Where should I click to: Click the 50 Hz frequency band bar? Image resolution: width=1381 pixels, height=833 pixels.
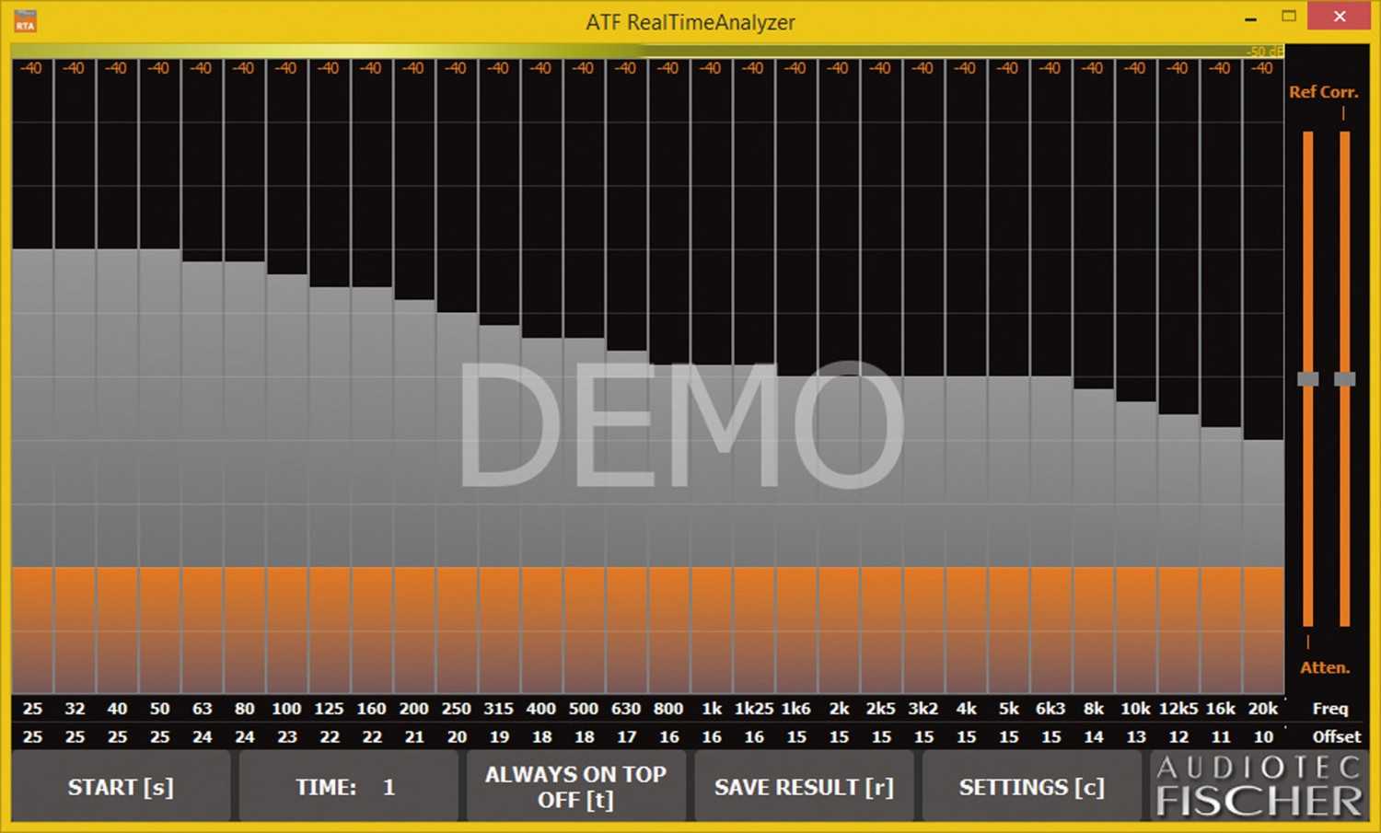click(x=159, y=471)
